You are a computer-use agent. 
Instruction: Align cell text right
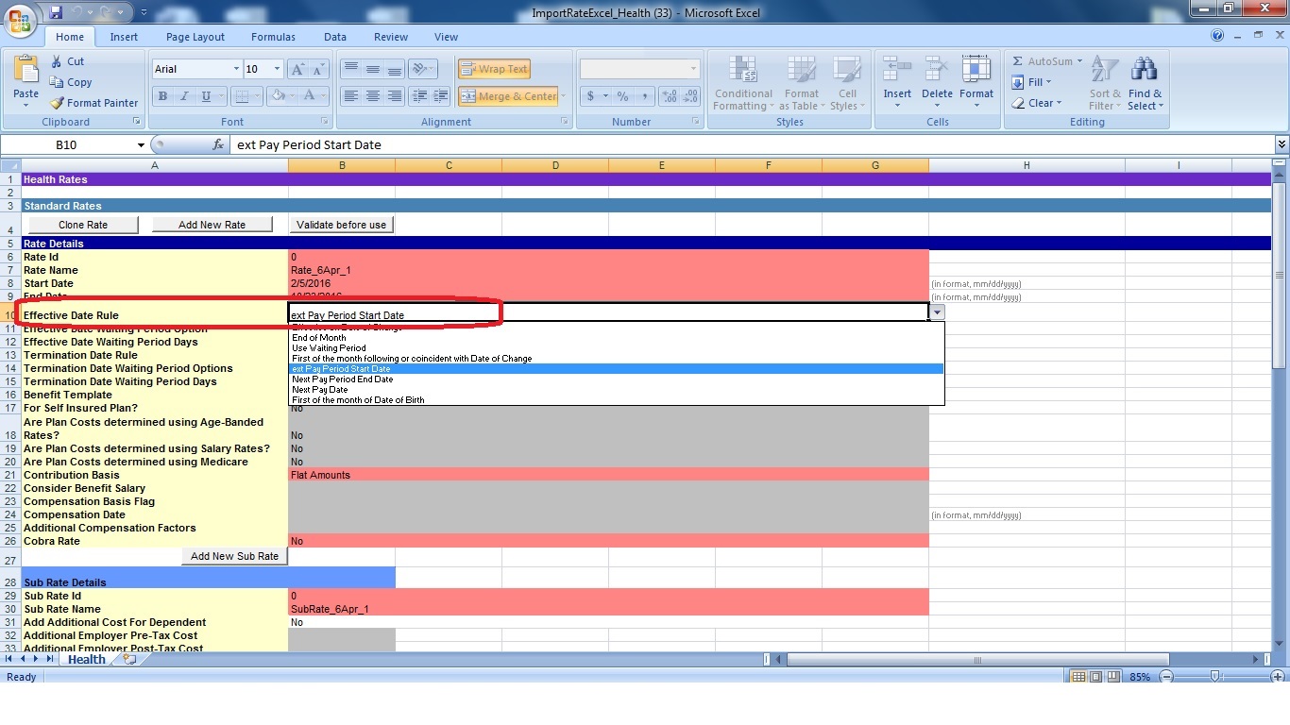click(395, 96)
